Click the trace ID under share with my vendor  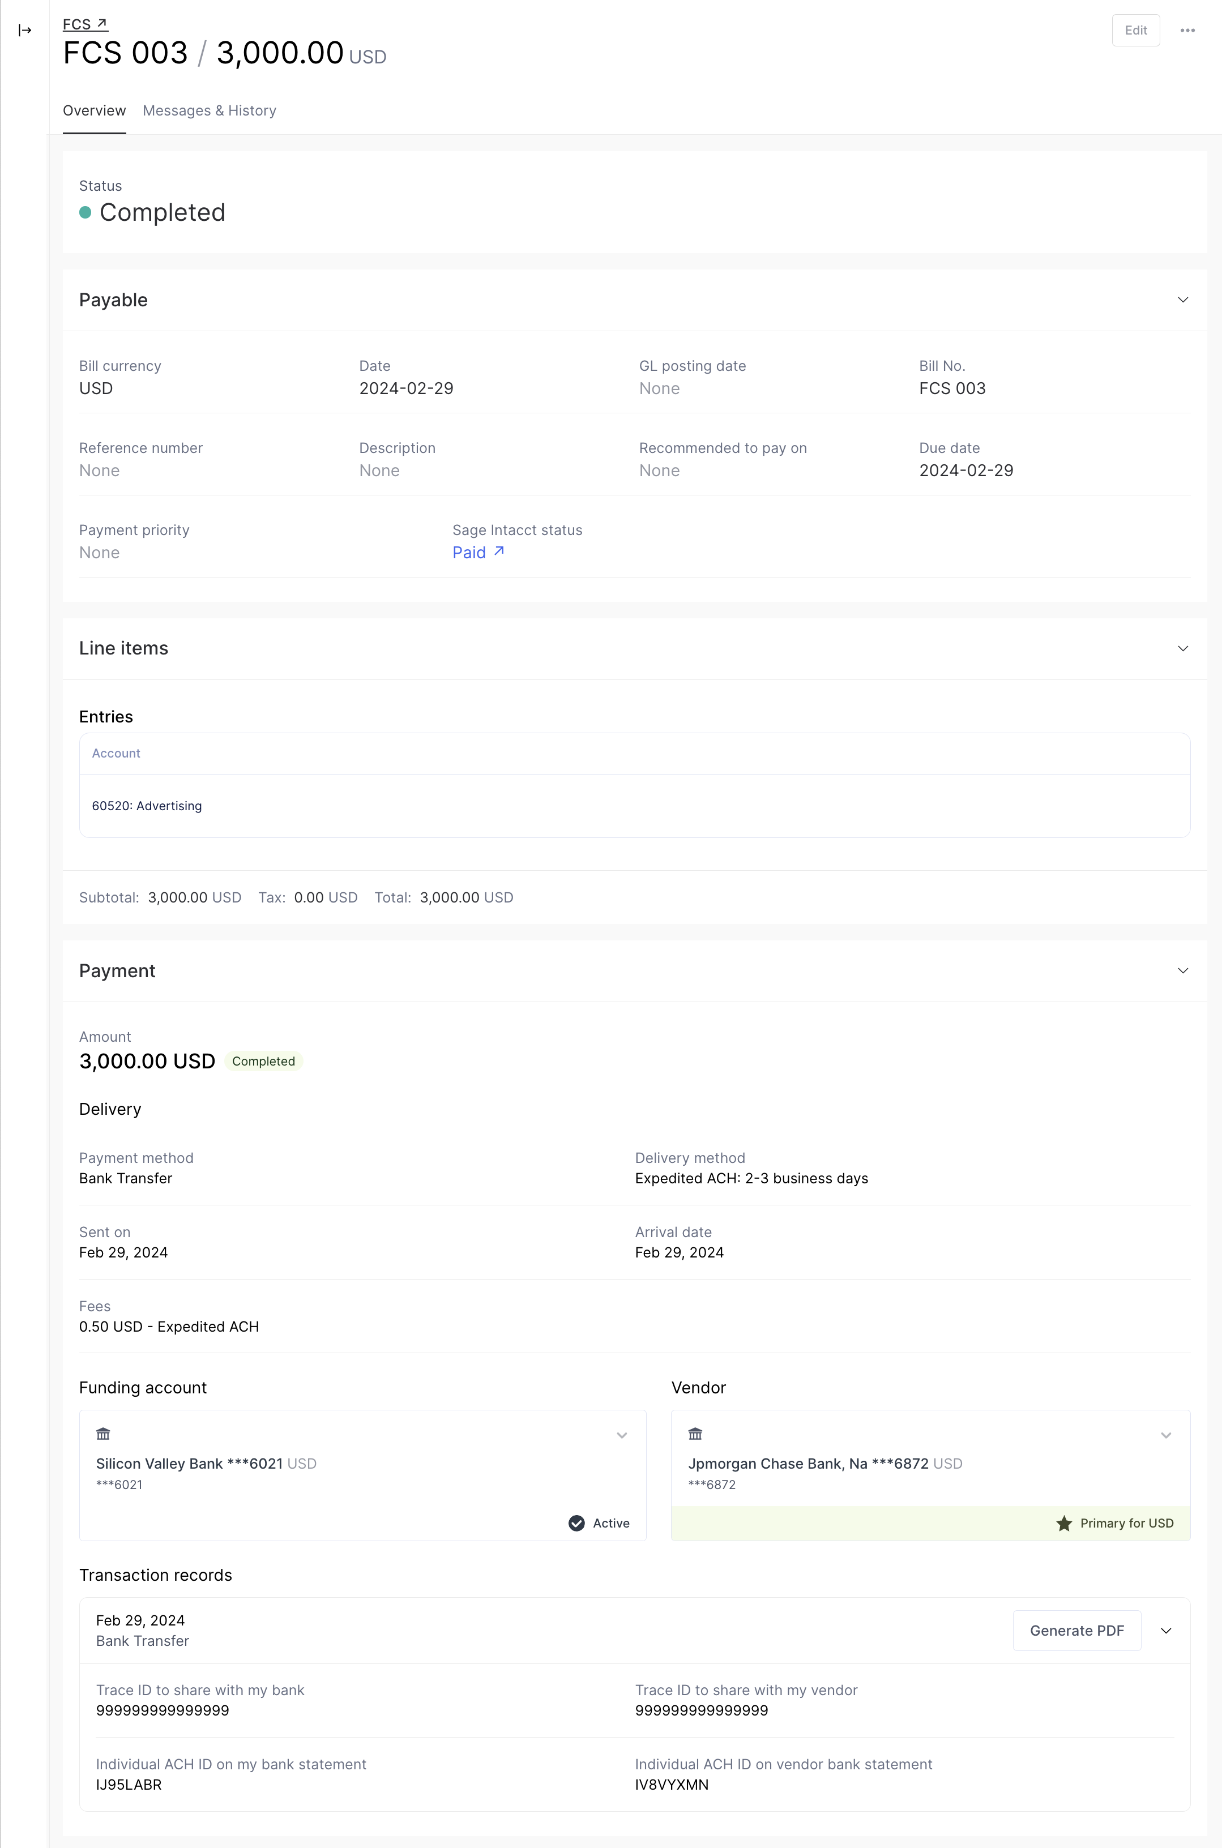click(x=702, y=1710)
